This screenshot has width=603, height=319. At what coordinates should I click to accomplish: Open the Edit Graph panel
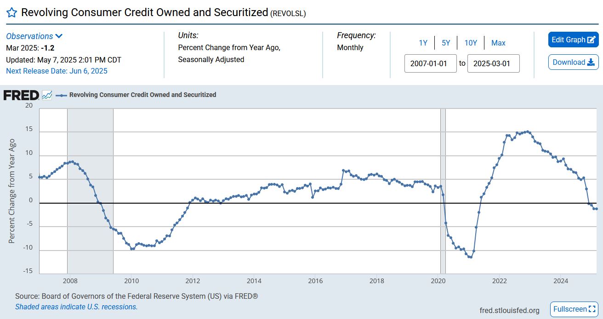(573, 40)
